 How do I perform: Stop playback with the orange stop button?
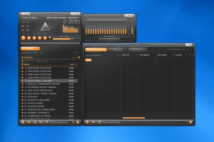[x=34, y=38]
